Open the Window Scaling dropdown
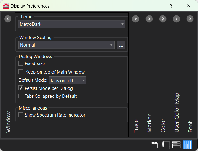198x151 pixels. pyautogui.click(x=66, y=45)
